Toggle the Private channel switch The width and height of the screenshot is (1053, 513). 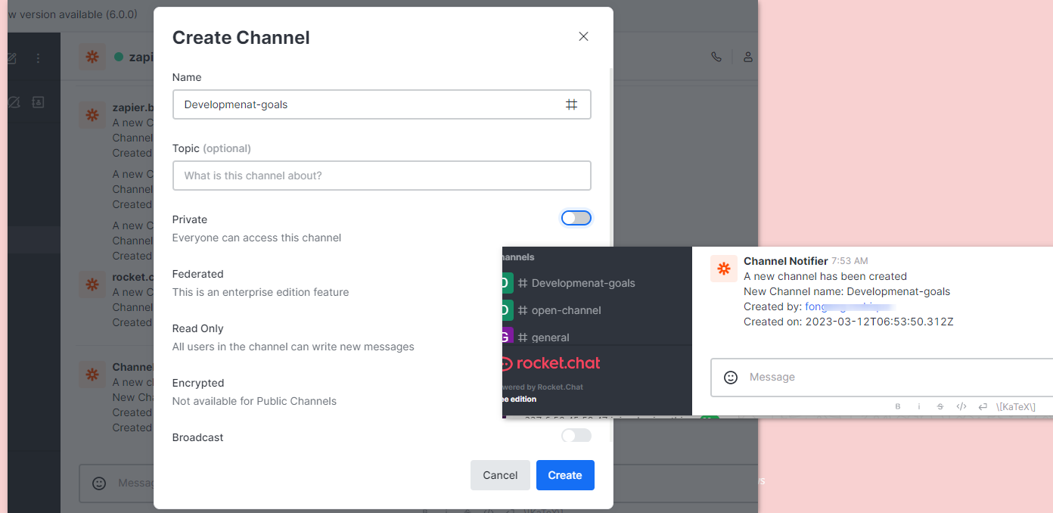pos(576,218)
